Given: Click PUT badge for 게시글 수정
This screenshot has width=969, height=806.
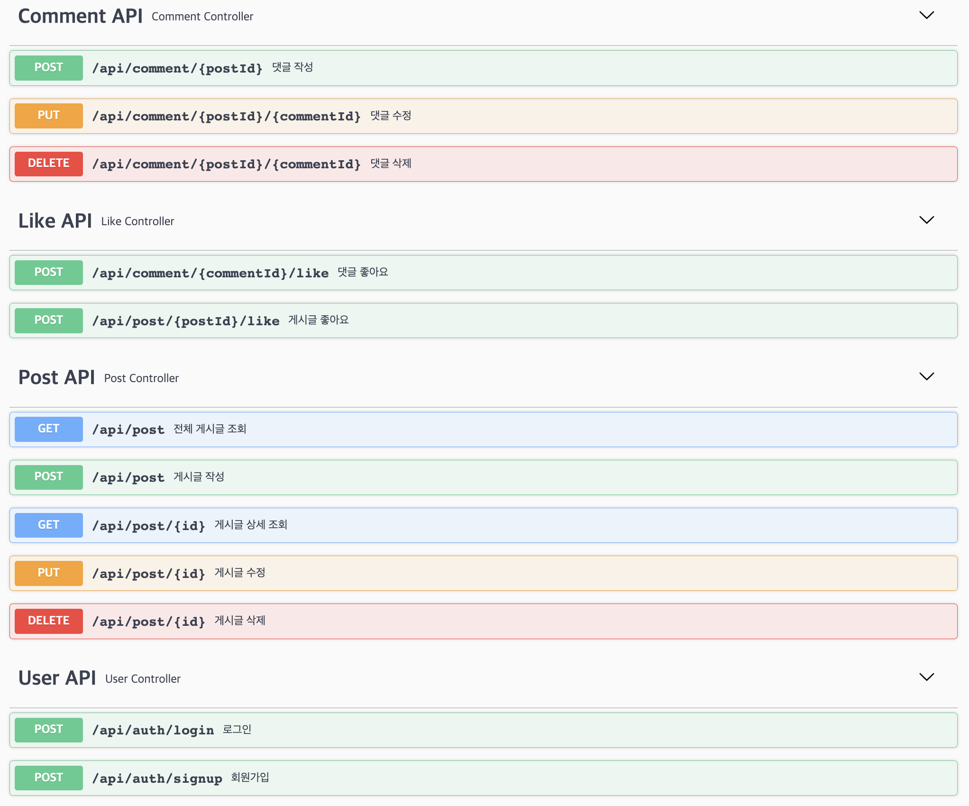Looking at the screenshot, I should [x=48, y=573].
